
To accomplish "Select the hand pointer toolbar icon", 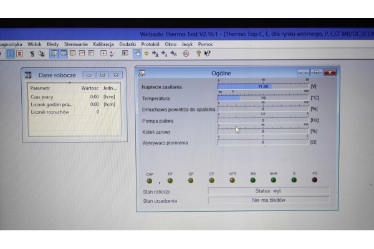I will pyautogui.click(x=137, y=54).
